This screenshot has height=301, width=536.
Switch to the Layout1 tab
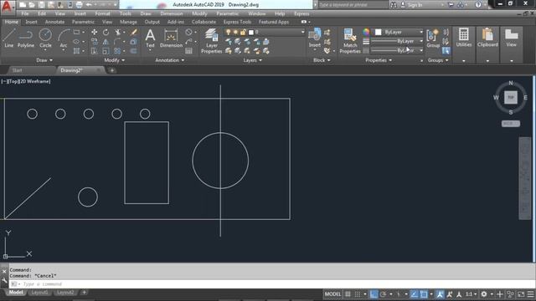[39, 293]
